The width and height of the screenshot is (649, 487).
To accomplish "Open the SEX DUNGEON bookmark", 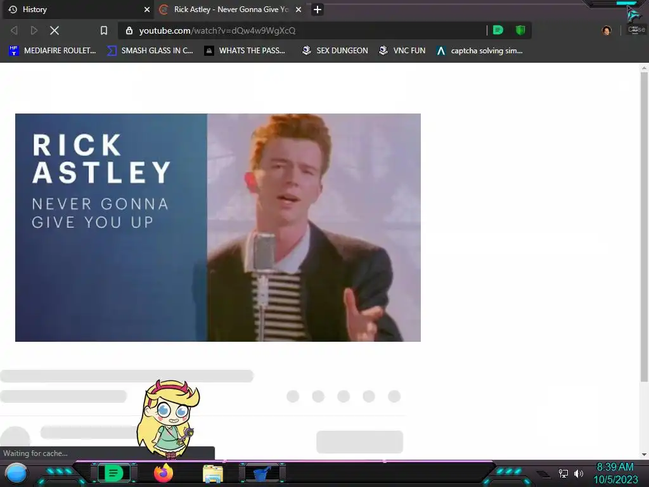I will coord(335,51).
